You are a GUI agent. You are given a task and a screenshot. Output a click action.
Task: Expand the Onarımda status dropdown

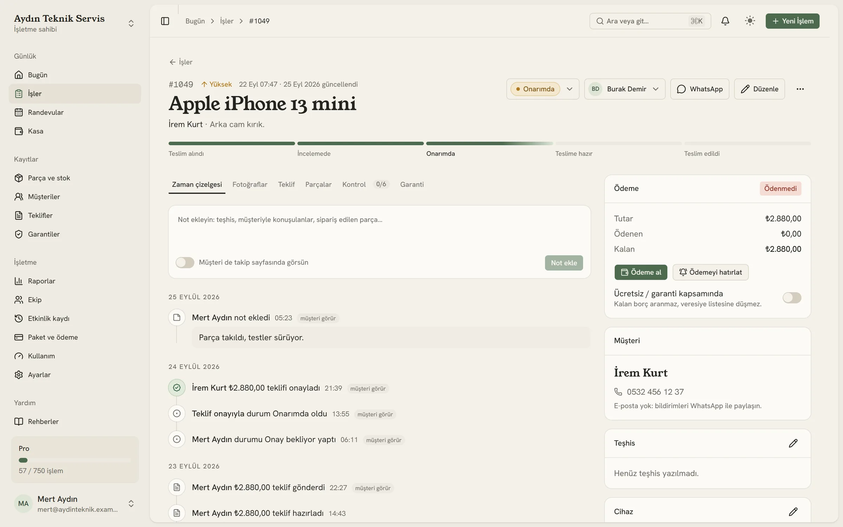[543, 89]
